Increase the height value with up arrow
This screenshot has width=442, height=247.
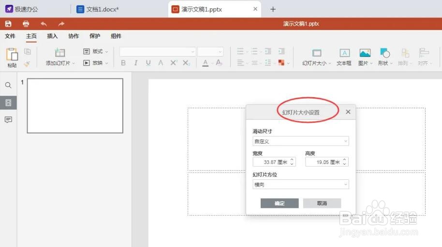click(x=344, y=160)
